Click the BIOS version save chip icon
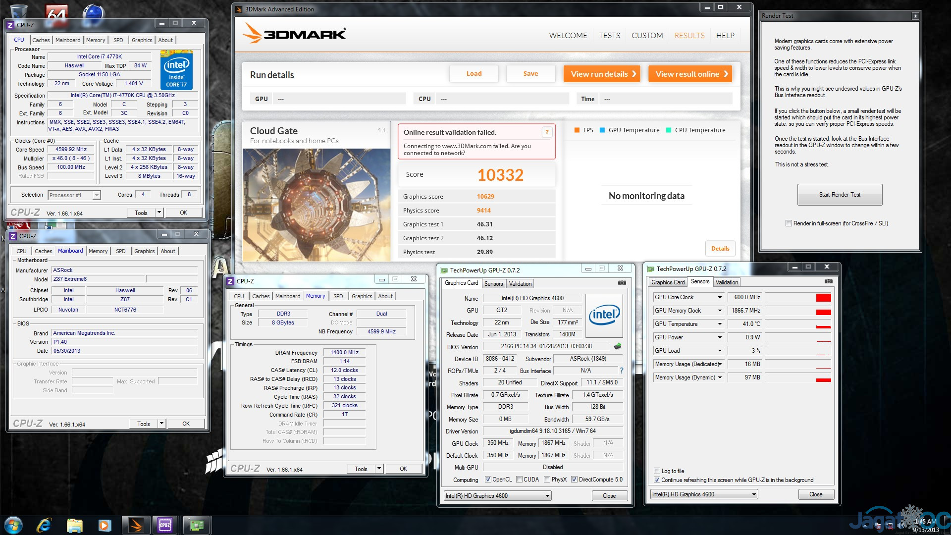Viewport: 951px width, 535px height. [618, 346]
